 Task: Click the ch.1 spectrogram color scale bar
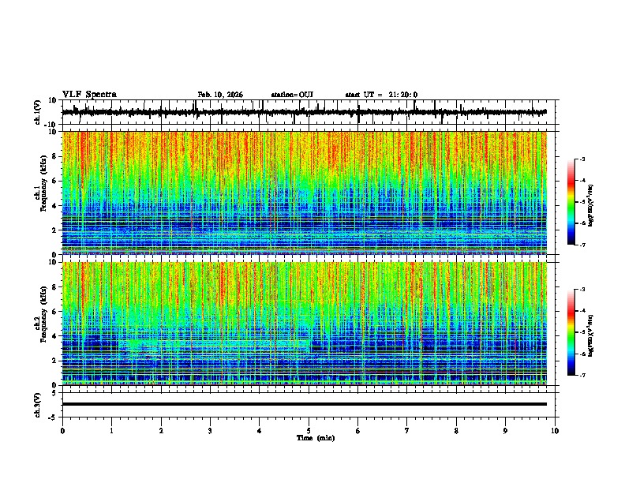tap(571, 202)
